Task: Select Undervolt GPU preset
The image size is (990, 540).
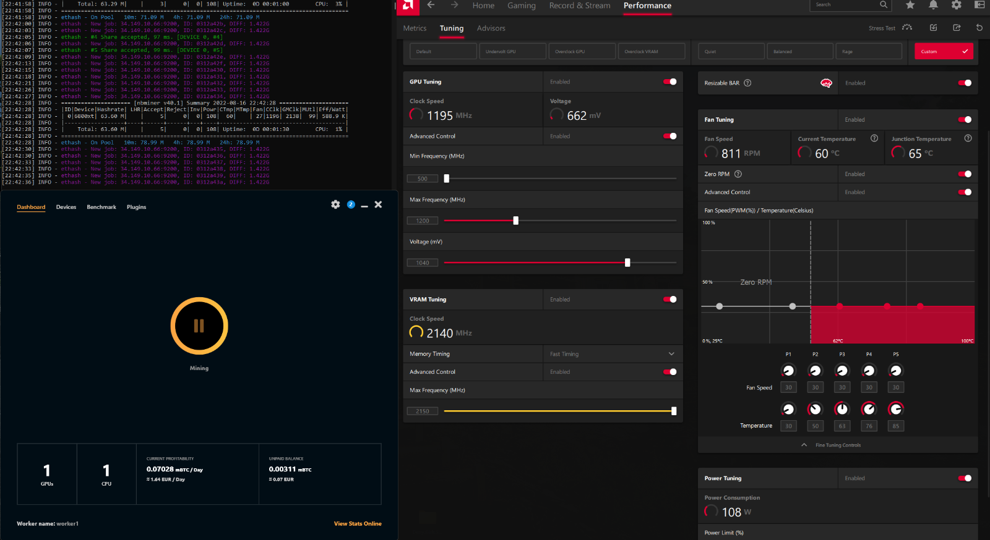Action: pyautogui.click(x=512, y=51)
